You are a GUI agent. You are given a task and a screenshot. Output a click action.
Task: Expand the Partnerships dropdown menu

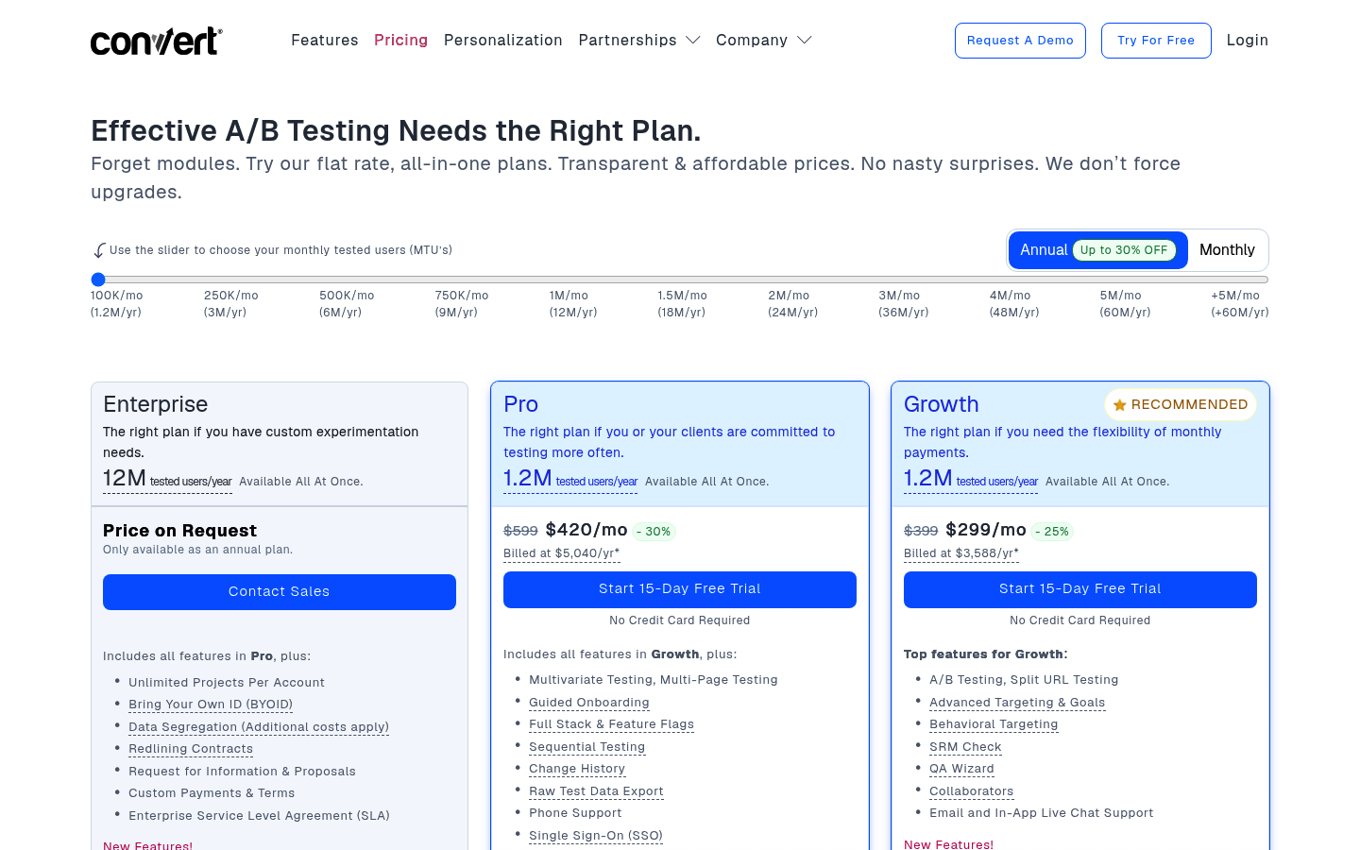(639, 41)
